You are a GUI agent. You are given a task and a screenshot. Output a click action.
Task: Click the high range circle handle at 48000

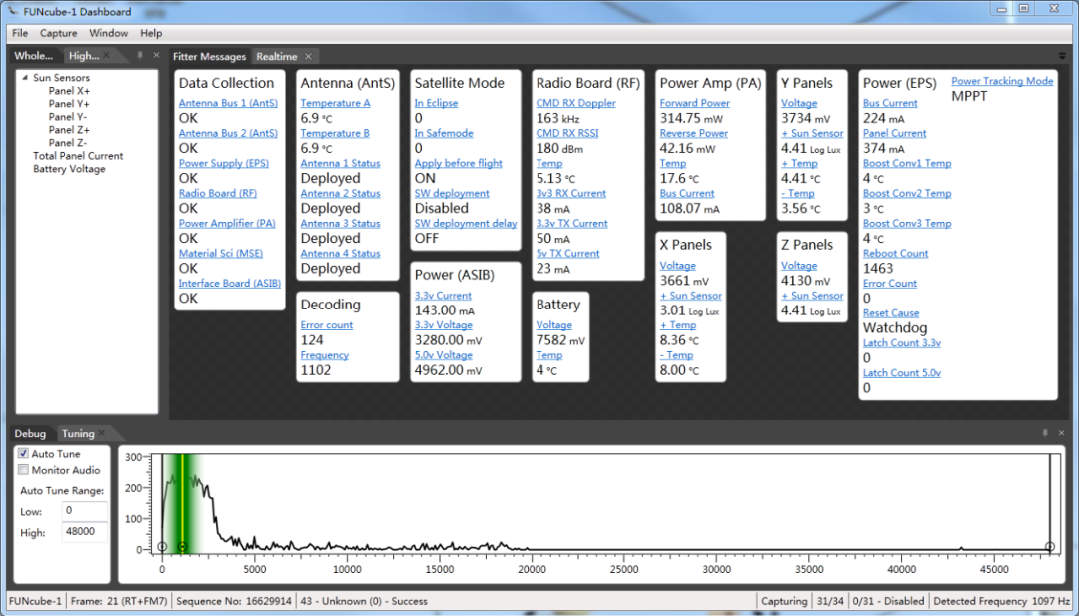pyautogui.click(x=1049, y=547)
